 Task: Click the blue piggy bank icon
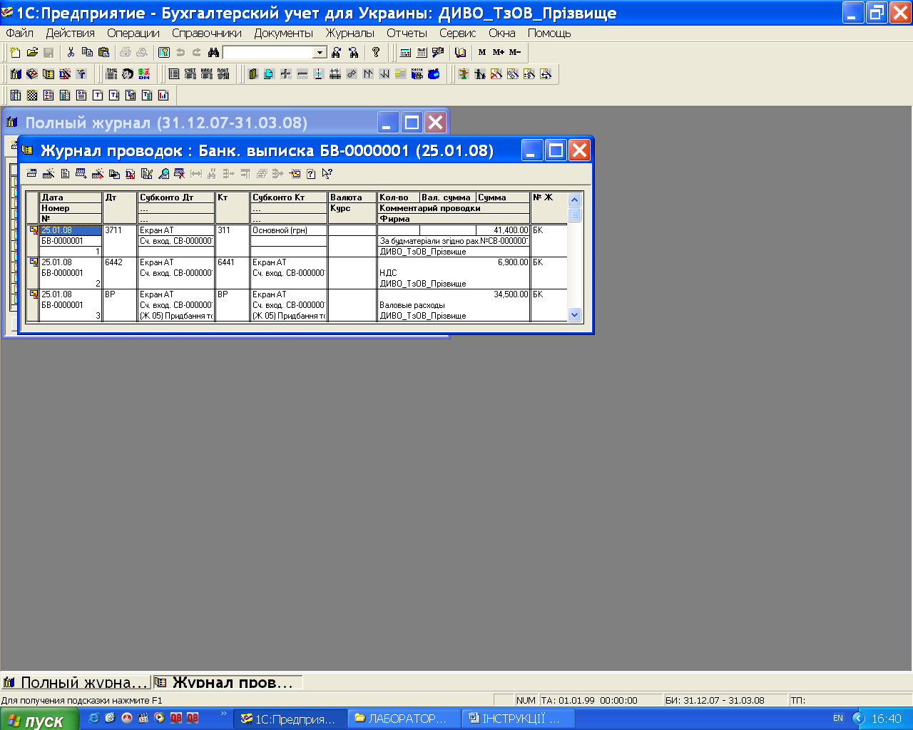434,73
